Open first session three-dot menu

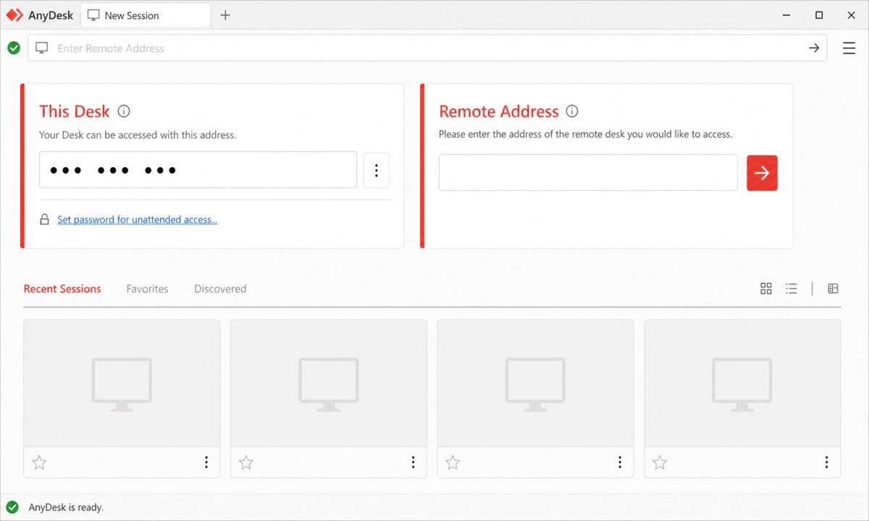point(206,462)
